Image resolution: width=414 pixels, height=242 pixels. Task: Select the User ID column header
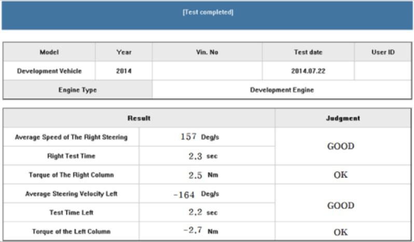(x=383, y=52)
